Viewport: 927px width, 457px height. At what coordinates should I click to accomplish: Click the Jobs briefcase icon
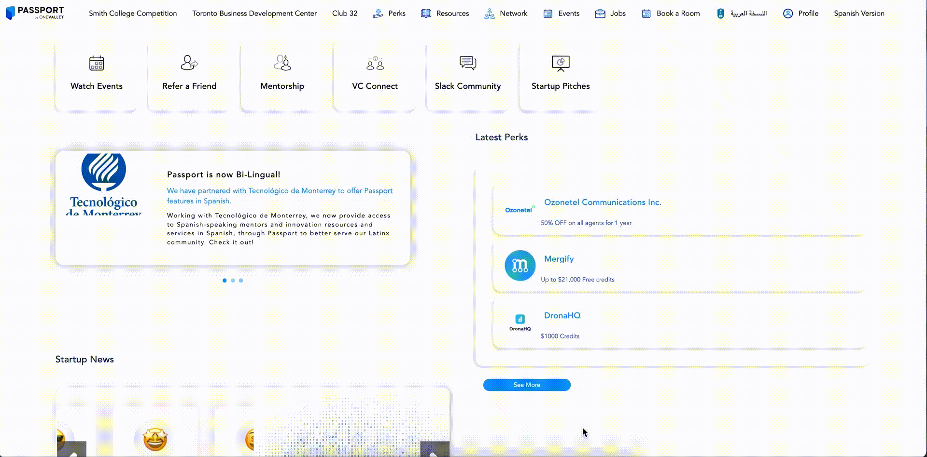point(600,13)
